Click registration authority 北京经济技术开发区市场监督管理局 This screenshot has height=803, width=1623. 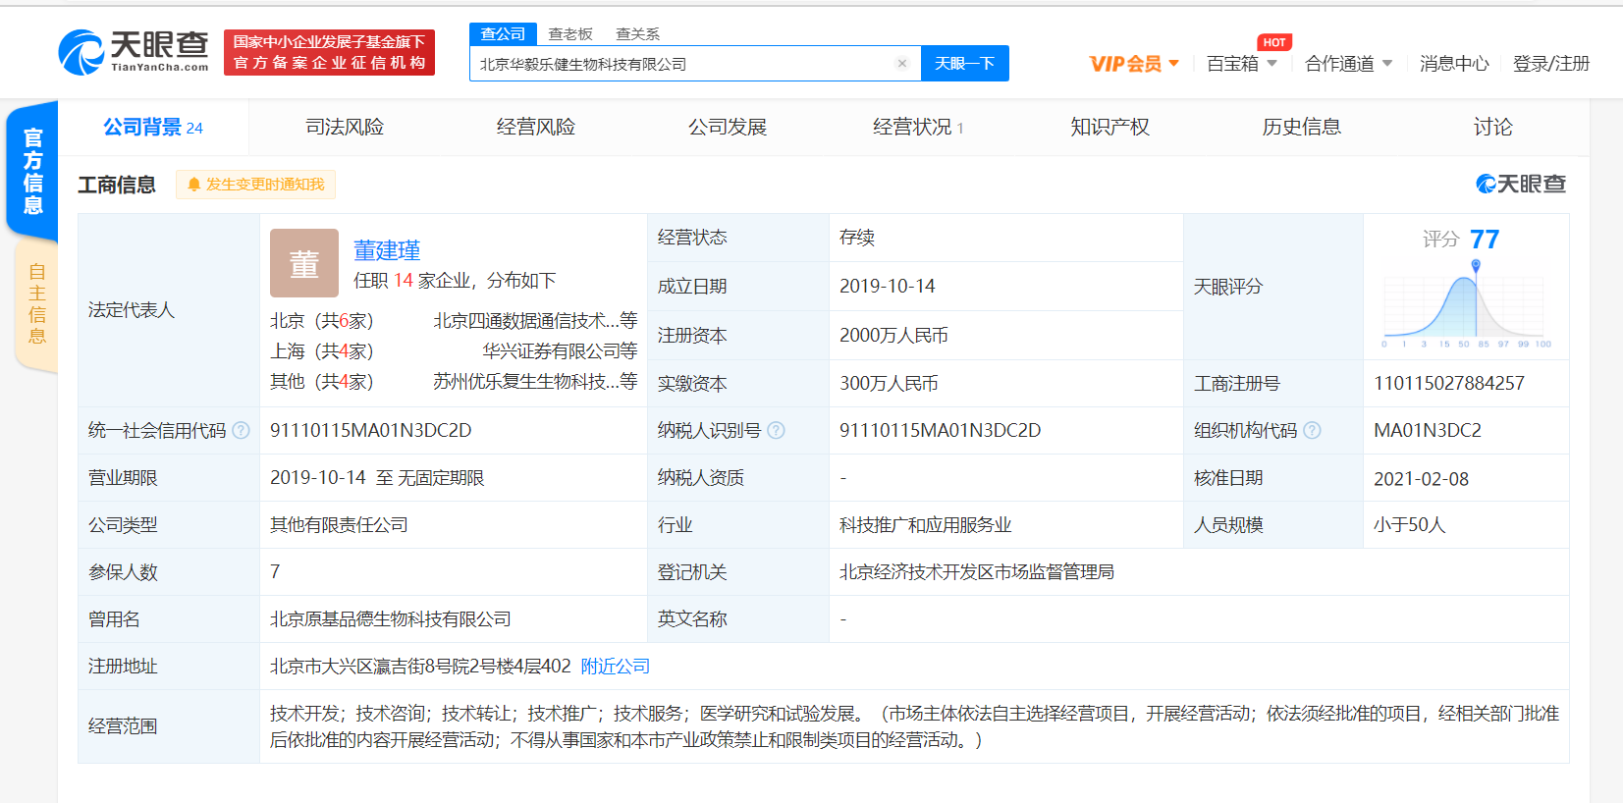[977, 572]
